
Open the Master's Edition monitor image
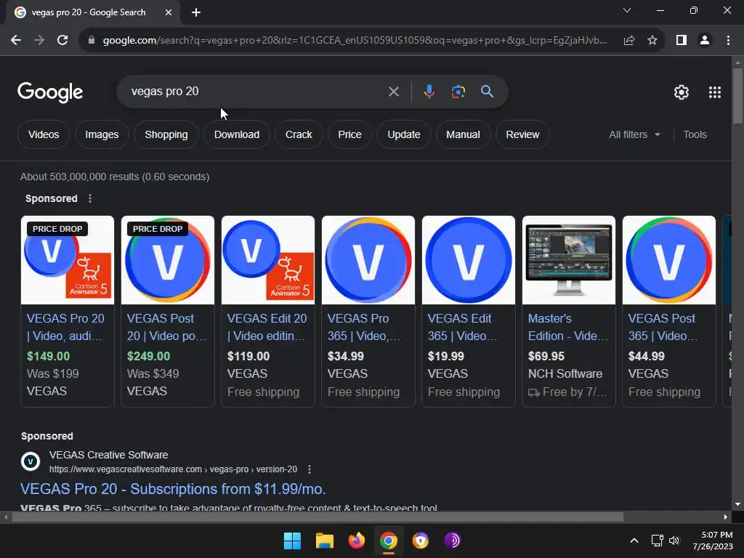click(569, 260)
